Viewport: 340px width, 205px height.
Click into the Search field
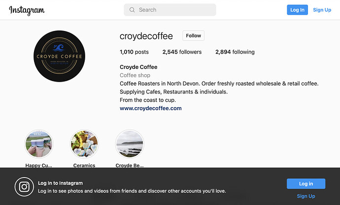point(170,10)
